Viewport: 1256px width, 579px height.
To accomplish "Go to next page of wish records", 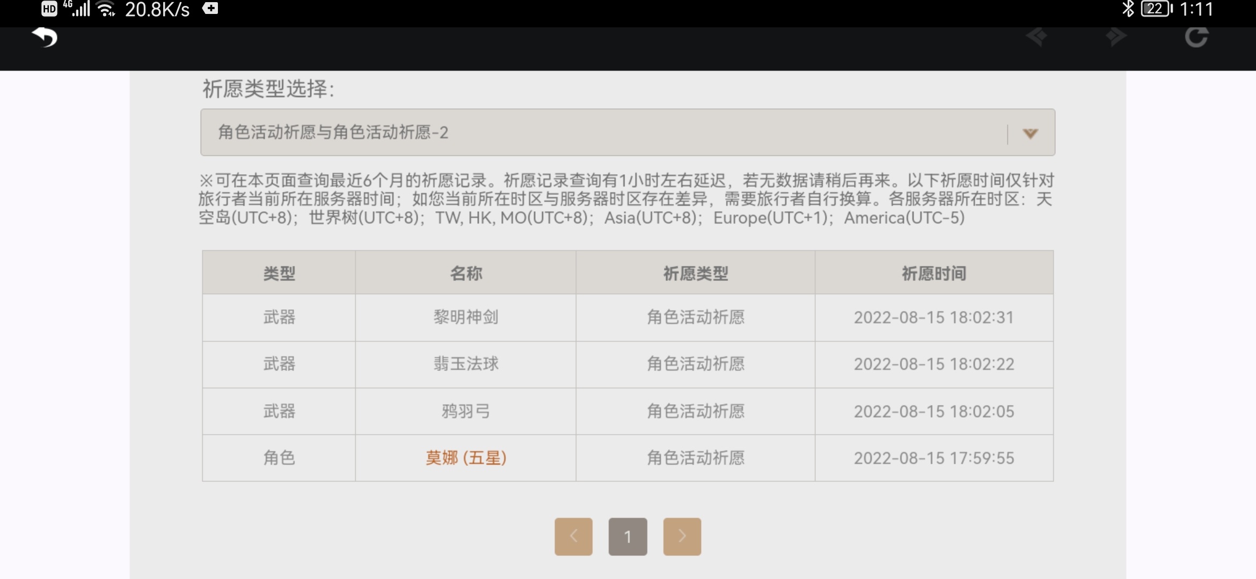I will (x=682, y=536).
